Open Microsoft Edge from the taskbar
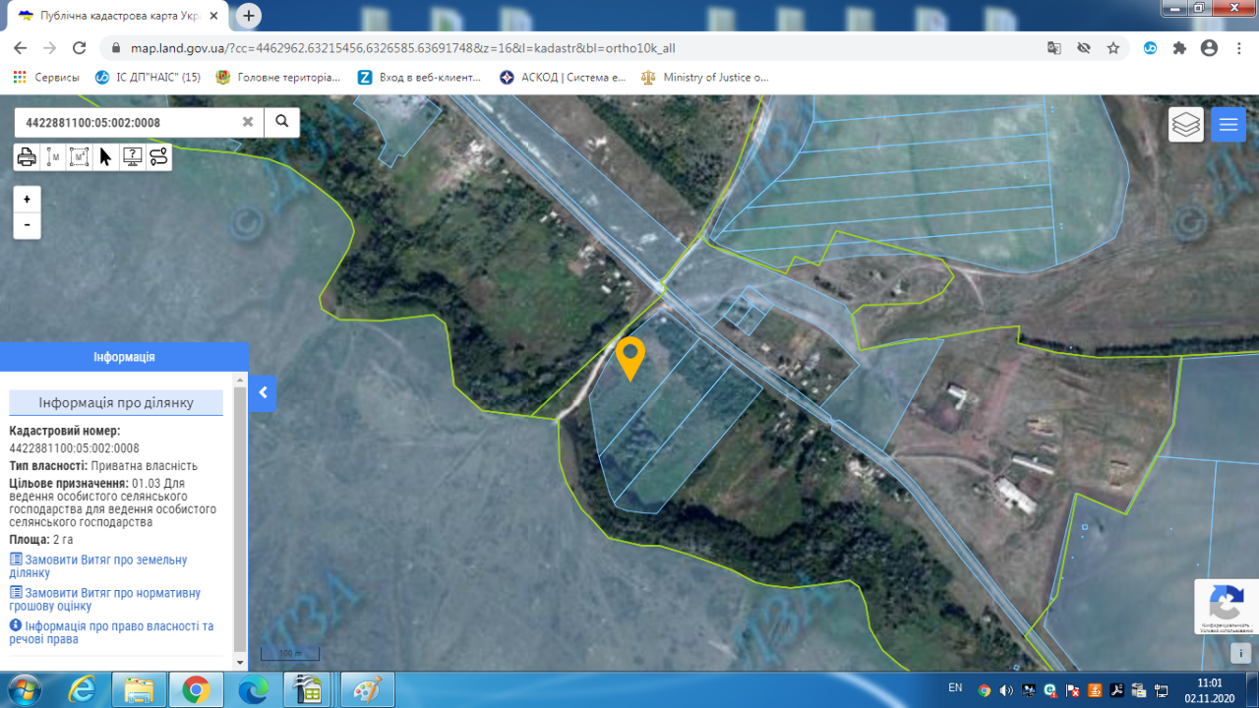This screenshot has height=708, width=1259. tap(253, 690)
